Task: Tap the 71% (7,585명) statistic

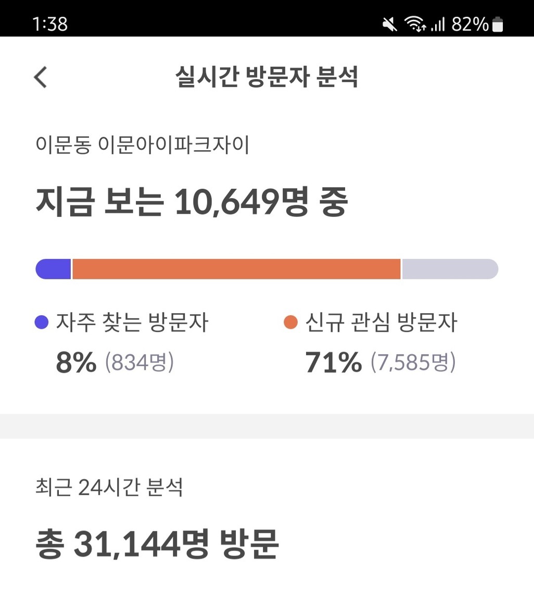Action: tap(380, 362)
